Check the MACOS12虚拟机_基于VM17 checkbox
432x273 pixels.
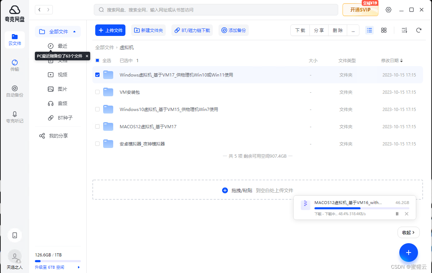[x=97, y=126]
